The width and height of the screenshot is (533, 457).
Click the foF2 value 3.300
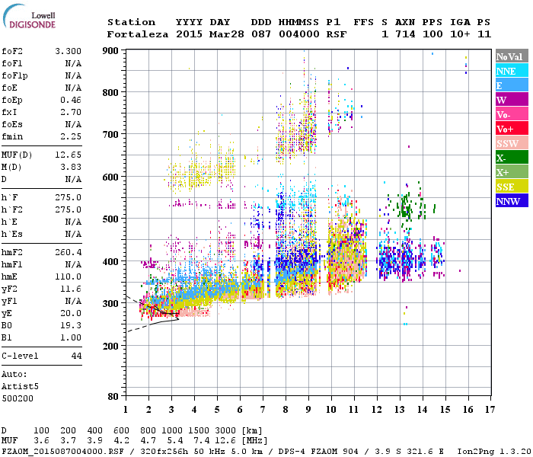(x=68, y=51)
